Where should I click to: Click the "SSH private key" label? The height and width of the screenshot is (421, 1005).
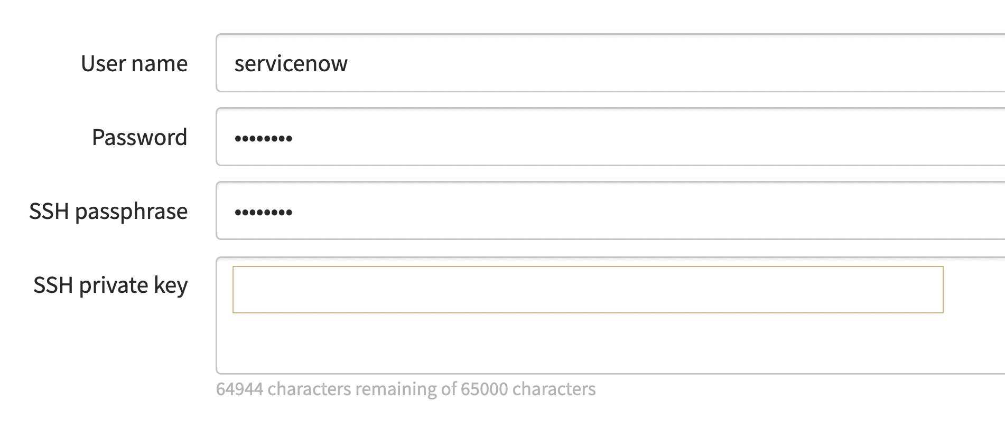(110, 285)
